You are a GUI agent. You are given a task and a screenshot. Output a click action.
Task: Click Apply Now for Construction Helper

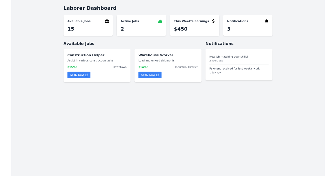[79, 75]
